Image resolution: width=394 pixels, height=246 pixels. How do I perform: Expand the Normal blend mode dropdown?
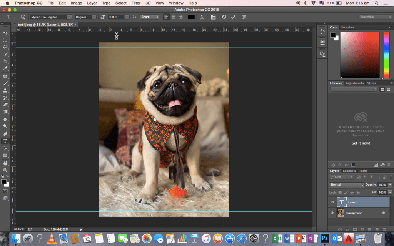[347, 185]
